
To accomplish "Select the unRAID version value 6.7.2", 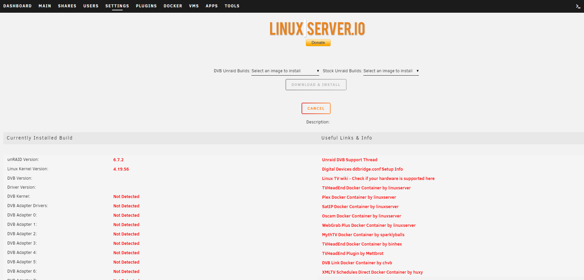I will pos(118,160).
